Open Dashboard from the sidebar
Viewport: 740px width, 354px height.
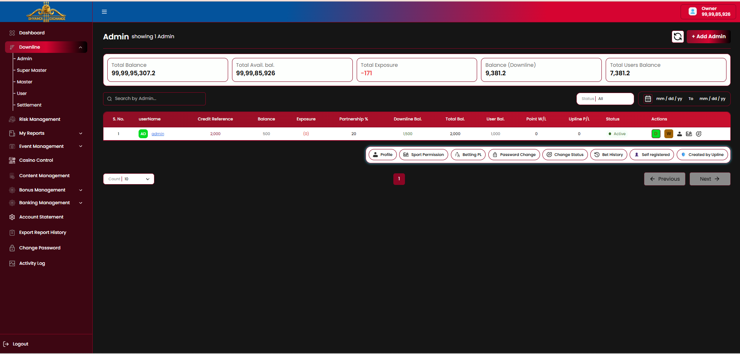click(32, 33)
